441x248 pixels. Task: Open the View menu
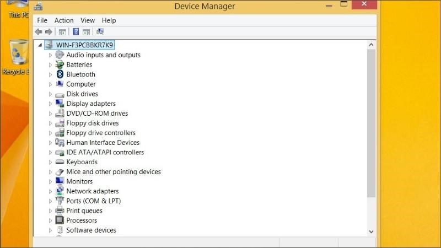88,20
